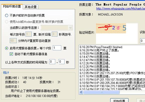Click the log horizontal scrollbar thumb
The image size is (145, 102).
pyautogui.click(x=101, y=92)
